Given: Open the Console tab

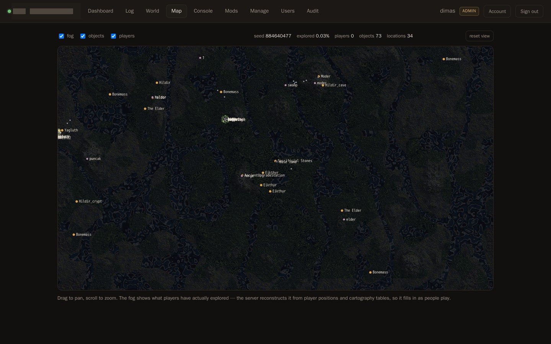Looking at the screenshot, I should 203,11.
